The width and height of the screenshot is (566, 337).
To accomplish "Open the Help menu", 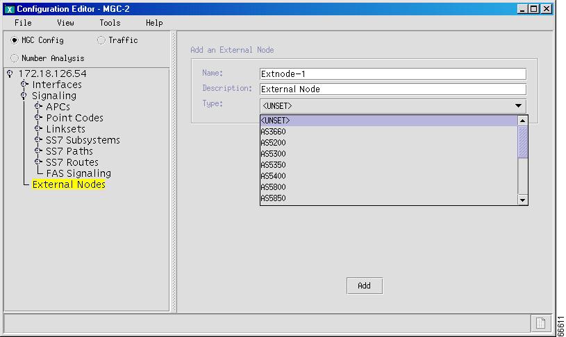I will click(x=154, y=23).
